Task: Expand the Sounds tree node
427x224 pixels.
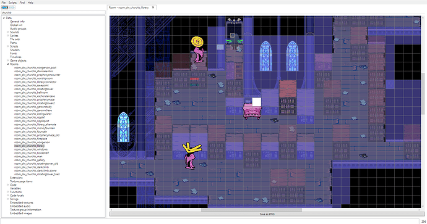Action: (x=8, y=32)
